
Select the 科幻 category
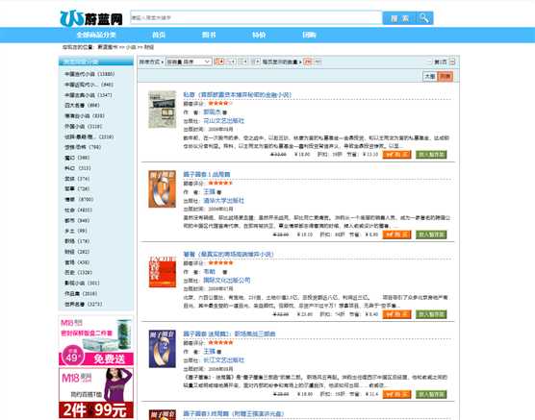click(x=77, y=168)
